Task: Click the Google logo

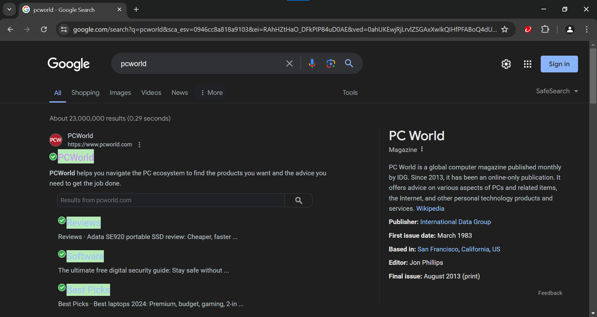Action: click(68, 64)
